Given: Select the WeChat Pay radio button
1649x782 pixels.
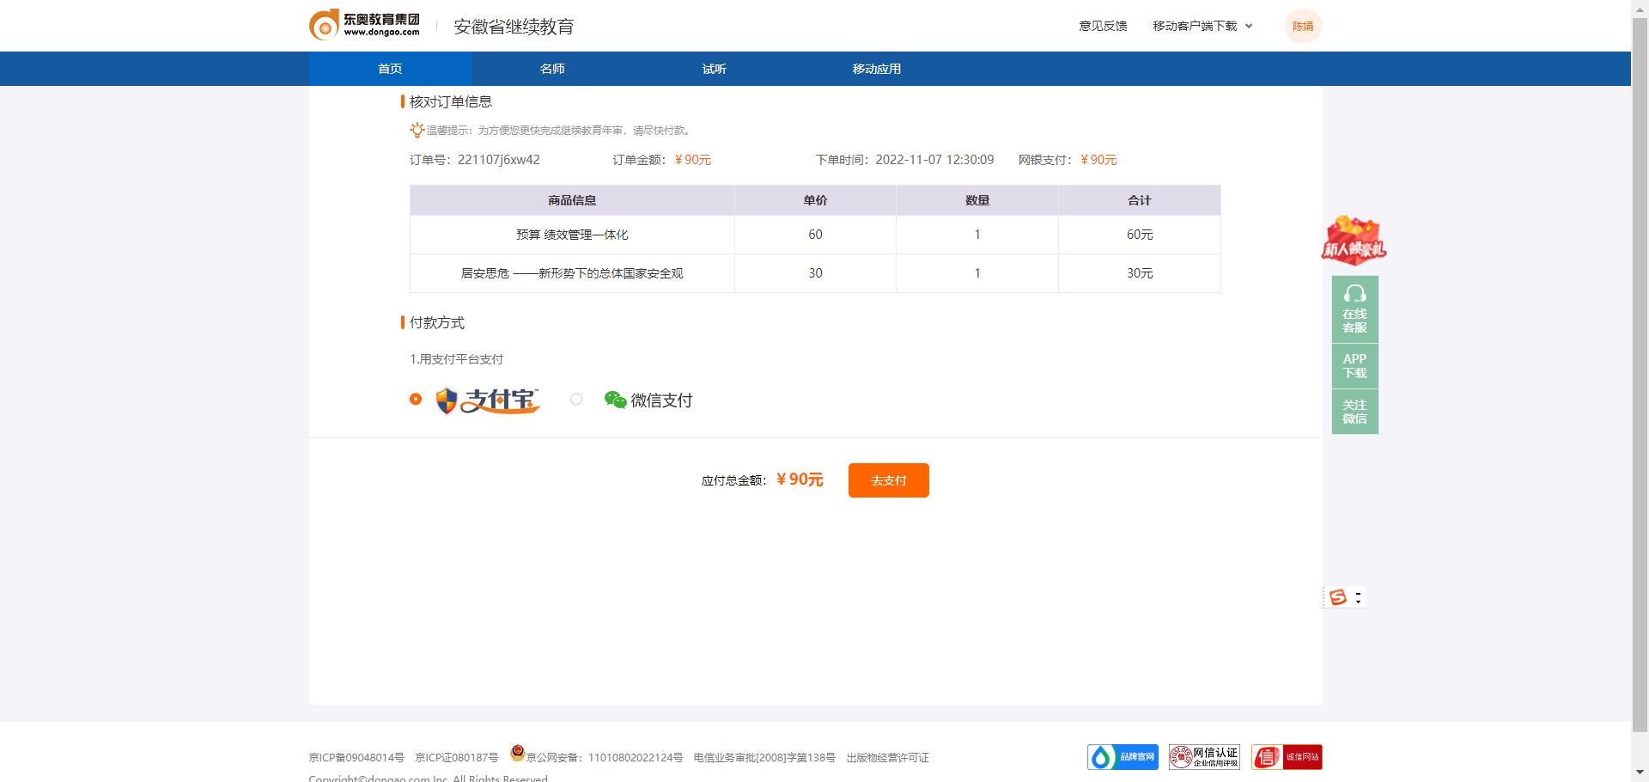Looking at the screenshot, I should (576, 400).
